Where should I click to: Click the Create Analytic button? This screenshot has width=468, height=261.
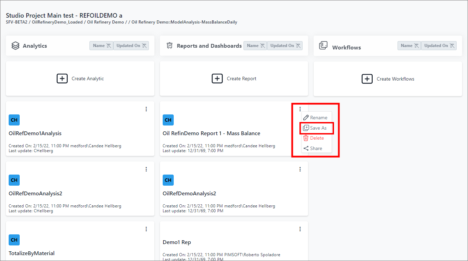pos(80,79)
